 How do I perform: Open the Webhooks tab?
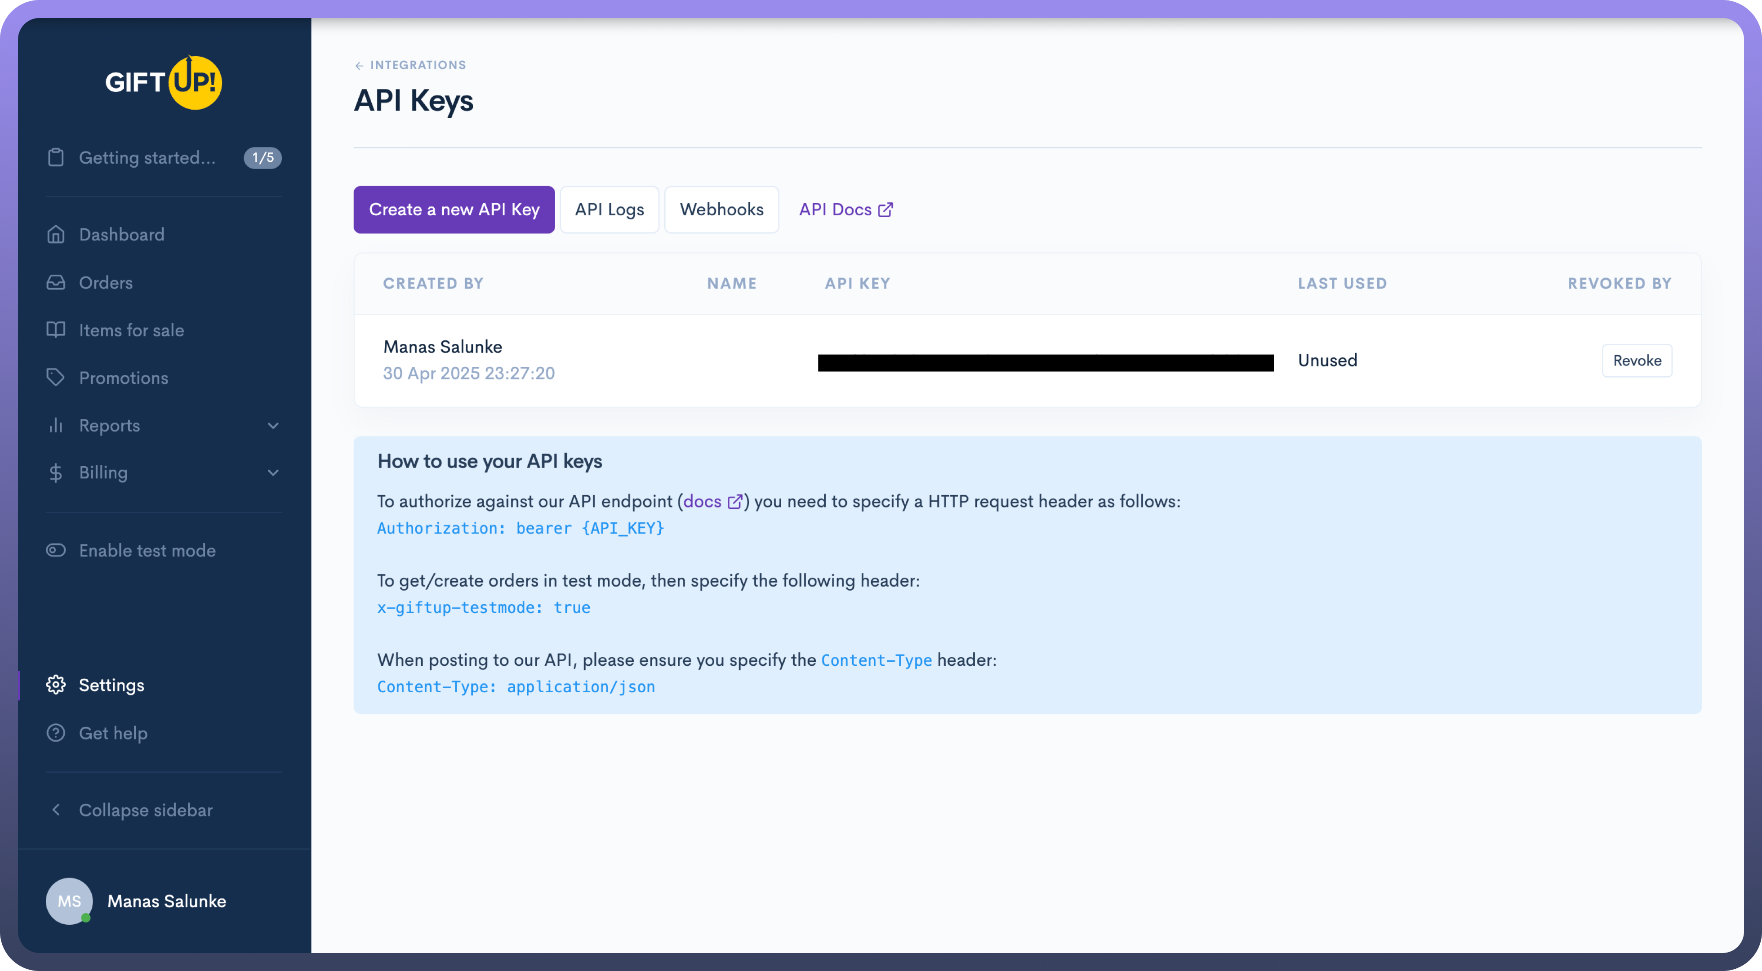(x=721, y=209)
